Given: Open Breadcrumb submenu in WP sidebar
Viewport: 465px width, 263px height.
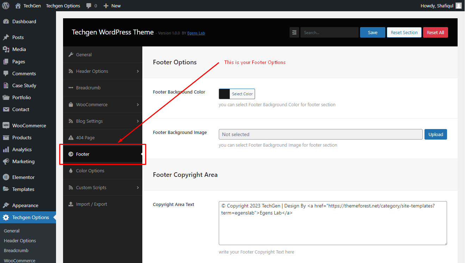Looking at the screenshot, I should [16, 250].
